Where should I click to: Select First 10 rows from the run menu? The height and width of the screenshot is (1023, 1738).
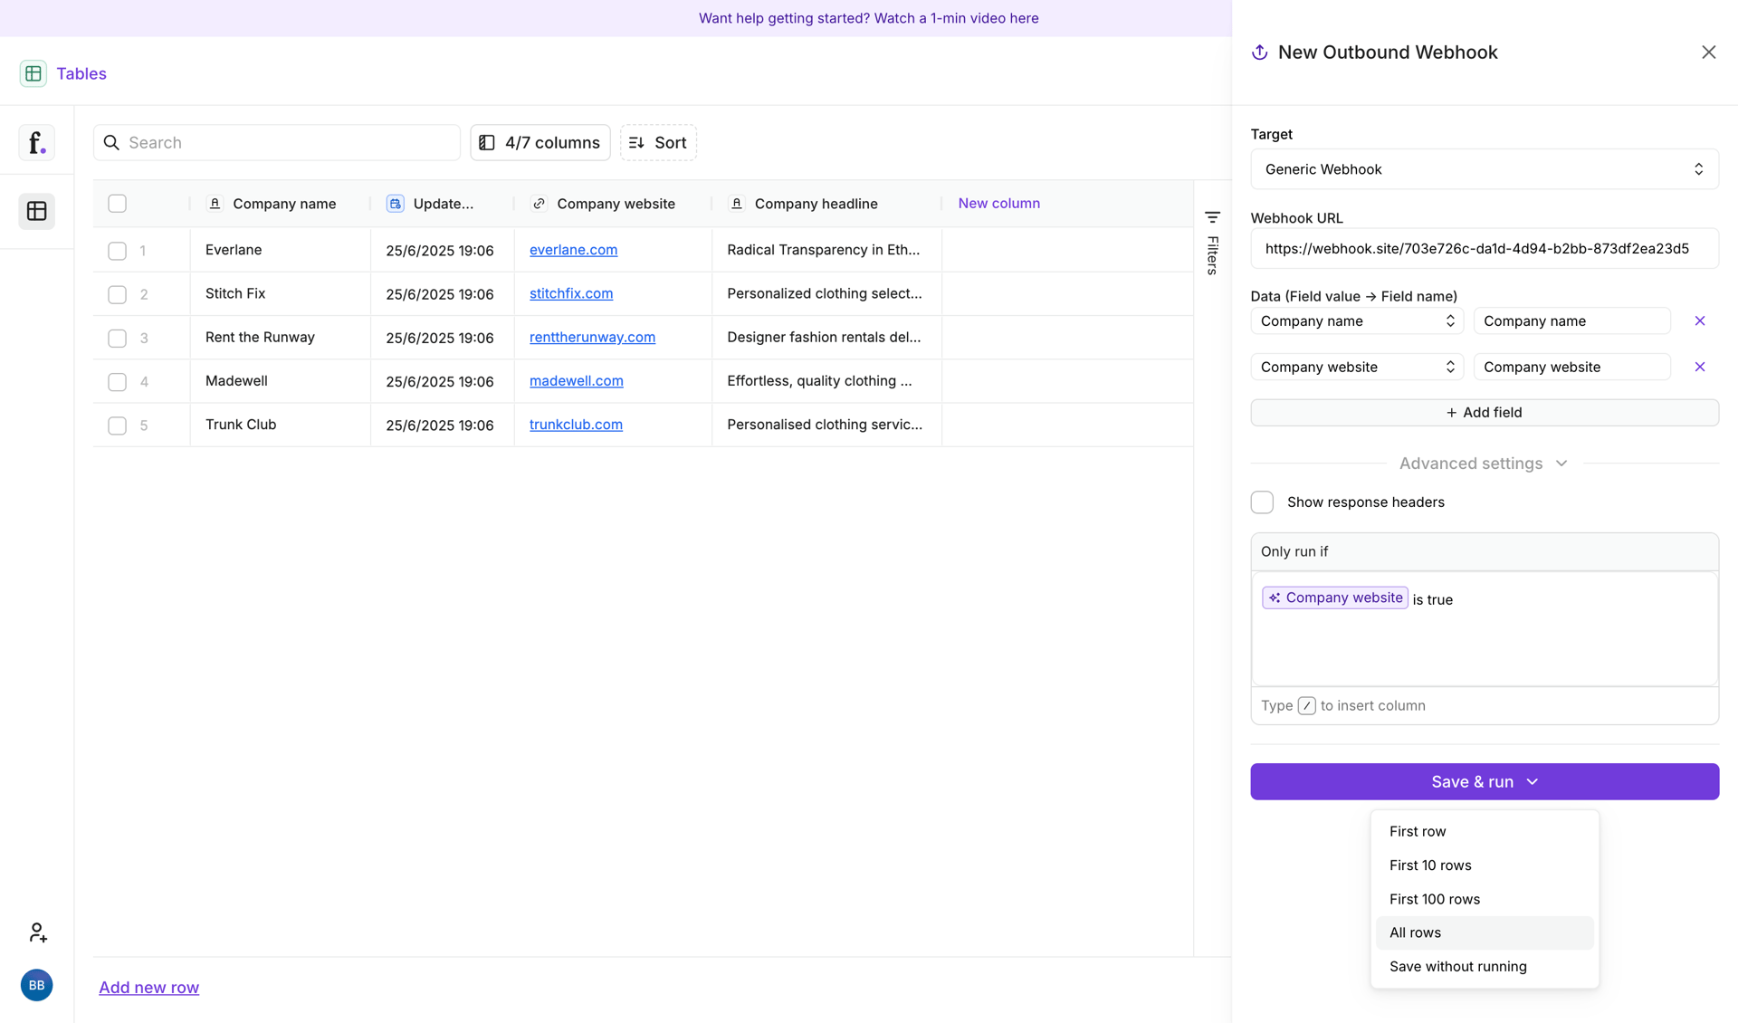(1430, 865)
